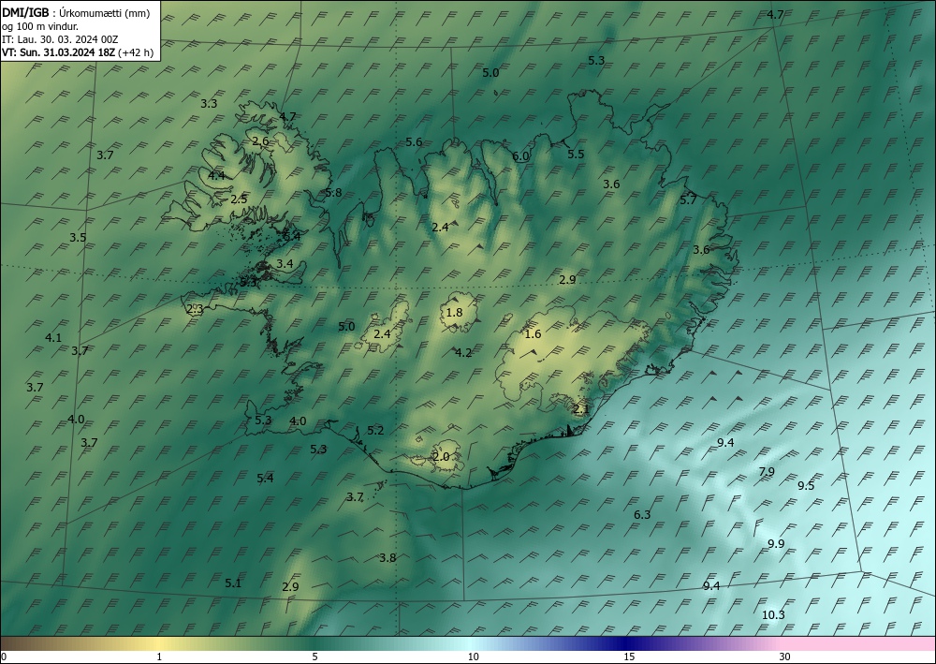Click the 3.5 value in the west

coord(78,237)
